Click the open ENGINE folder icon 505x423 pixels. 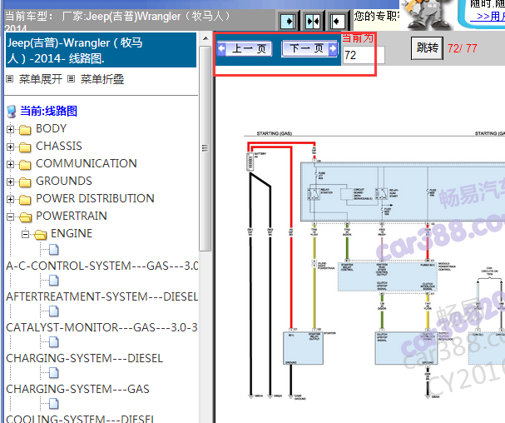[x=40, y=234]
